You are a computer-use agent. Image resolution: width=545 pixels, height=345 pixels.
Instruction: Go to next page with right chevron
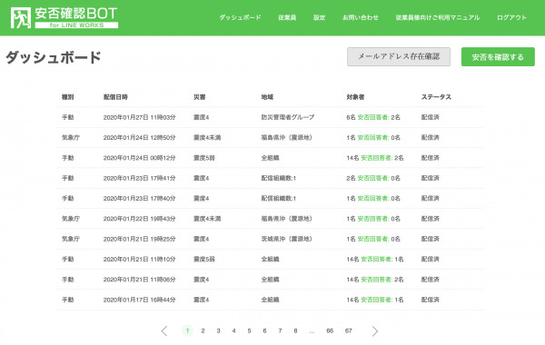374,331
